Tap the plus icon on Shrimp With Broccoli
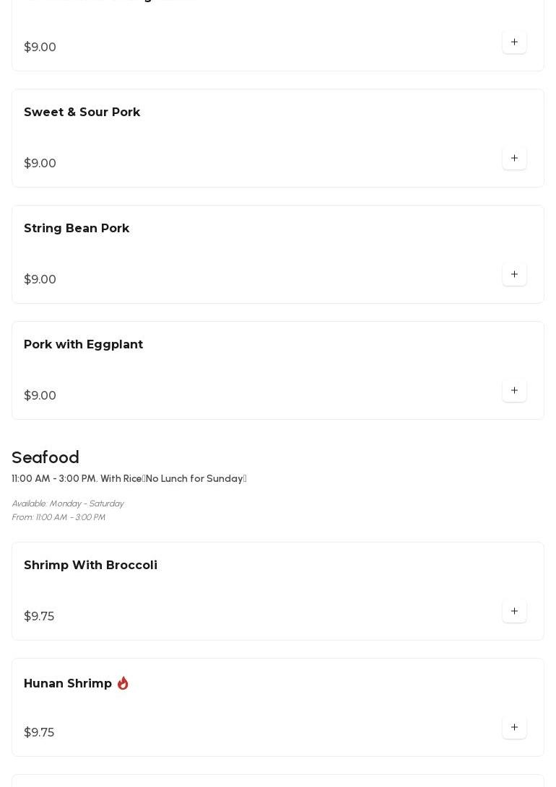This screenshot has width=556, height=787. coord(514,611)
